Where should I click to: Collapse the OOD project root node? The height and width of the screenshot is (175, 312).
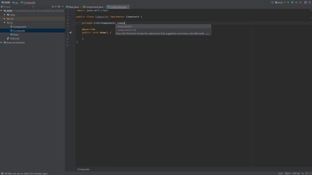coord(1,11)
